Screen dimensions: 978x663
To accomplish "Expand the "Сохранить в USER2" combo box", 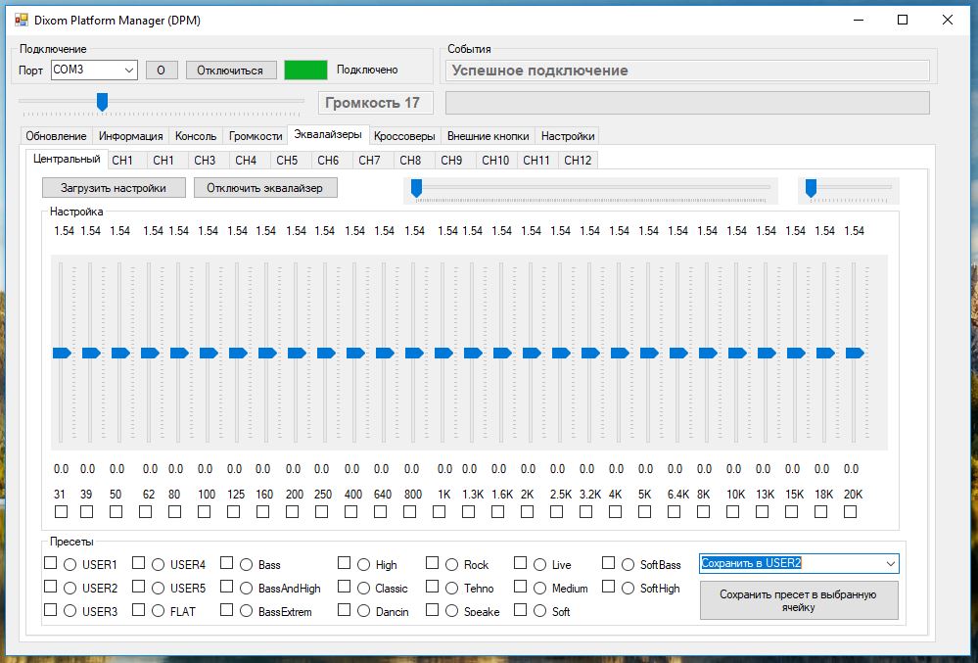I will pyautogui.click(x=889, y=563).
